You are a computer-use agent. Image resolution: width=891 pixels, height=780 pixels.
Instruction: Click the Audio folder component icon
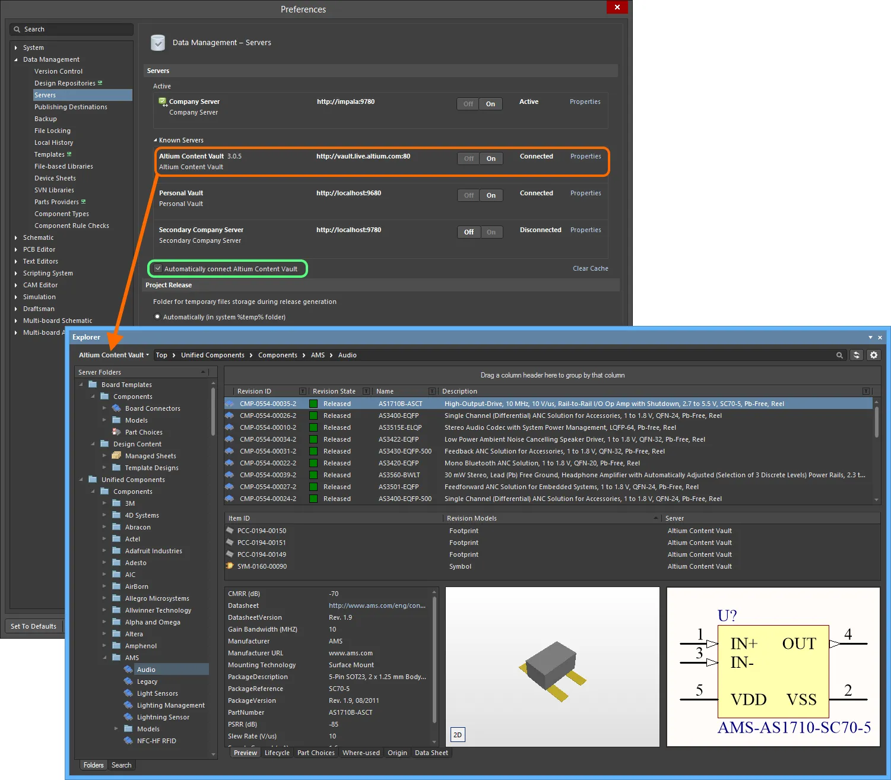pyautogui.click(x=128, y=670)
